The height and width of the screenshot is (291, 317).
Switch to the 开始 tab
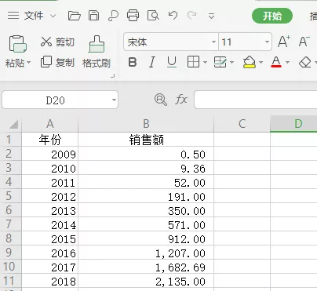272,16
